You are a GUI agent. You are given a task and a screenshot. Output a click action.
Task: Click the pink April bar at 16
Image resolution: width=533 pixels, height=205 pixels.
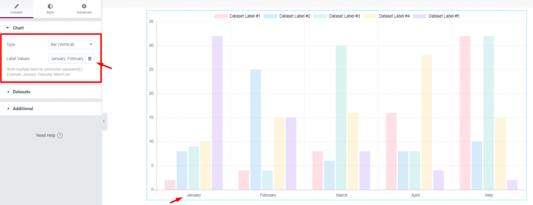click(x=391, y=151)
